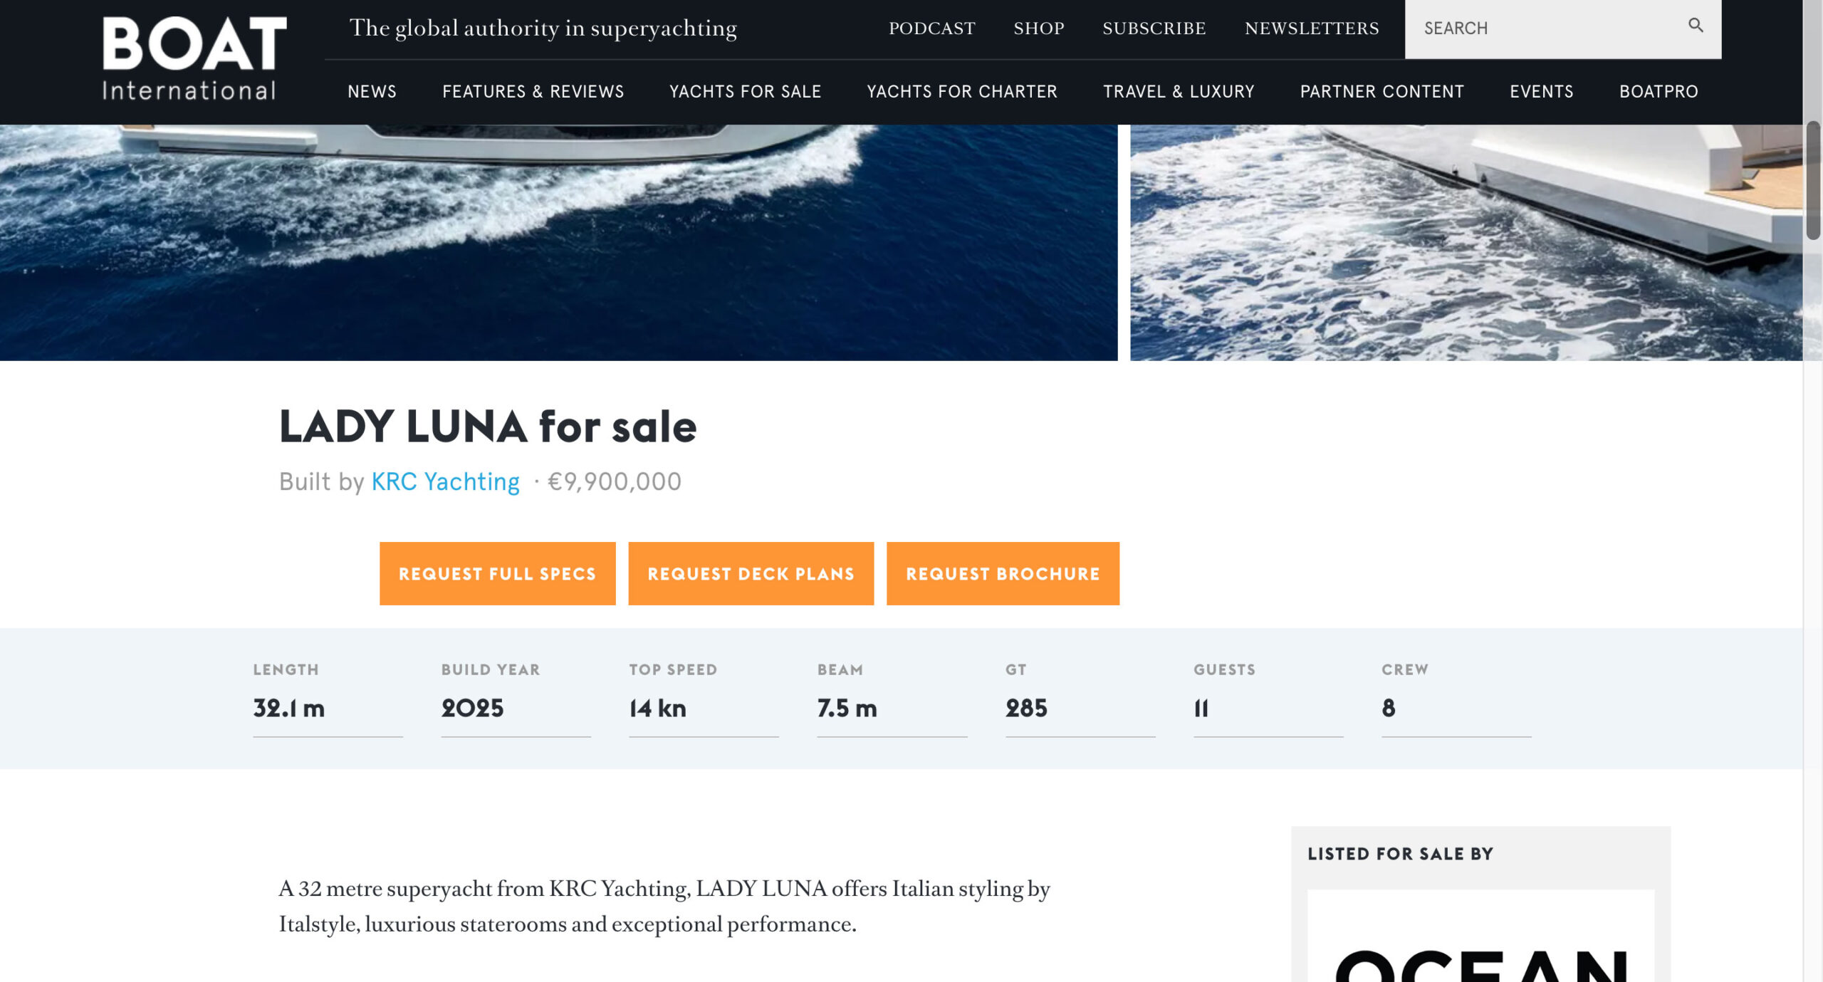Select Travel & Luxury menu item
This screenshot has height=982, width=1823.
coord(1179,92)
